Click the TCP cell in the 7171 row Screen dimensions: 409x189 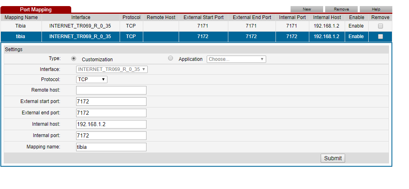(131, 26)
